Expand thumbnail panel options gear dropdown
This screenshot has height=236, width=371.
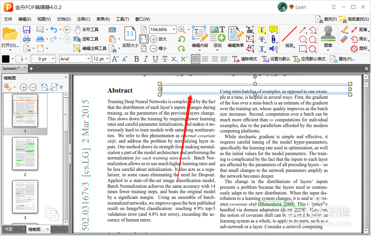pos(15,87)
